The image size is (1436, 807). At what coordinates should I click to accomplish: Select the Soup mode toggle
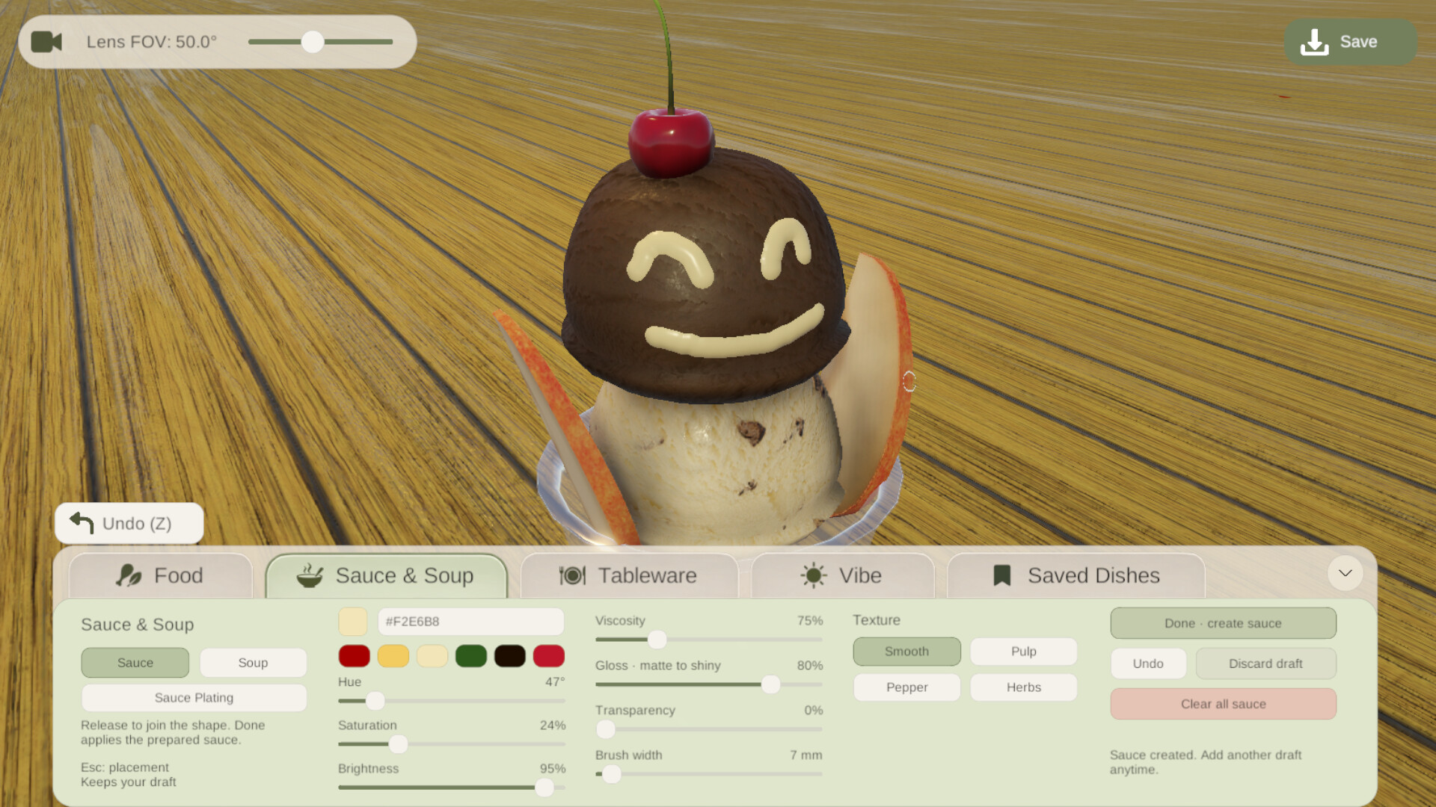[x=253, y=663]
